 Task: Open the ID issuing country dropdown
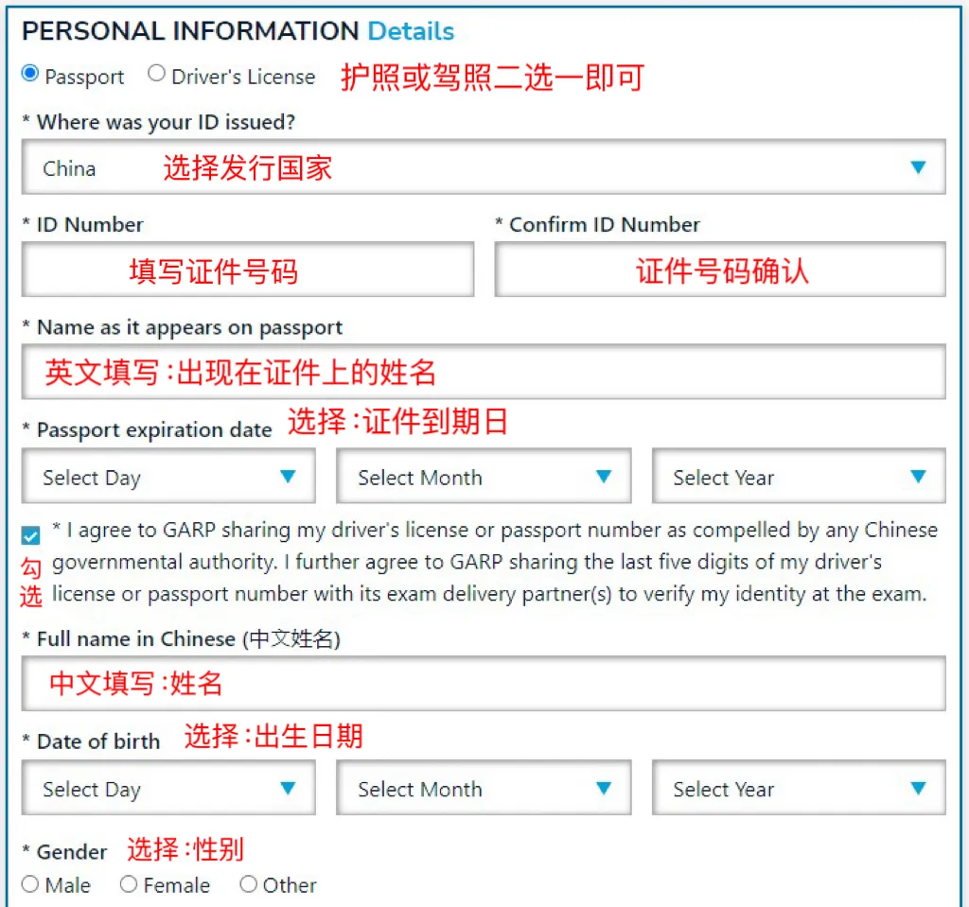tap(483, 168)
